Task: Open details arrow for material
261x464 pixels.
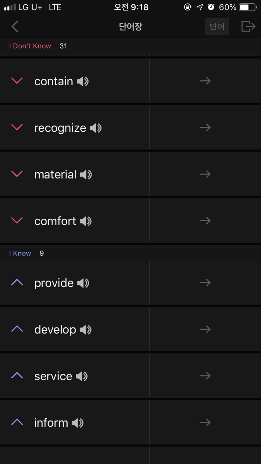Action: [205, 174]
